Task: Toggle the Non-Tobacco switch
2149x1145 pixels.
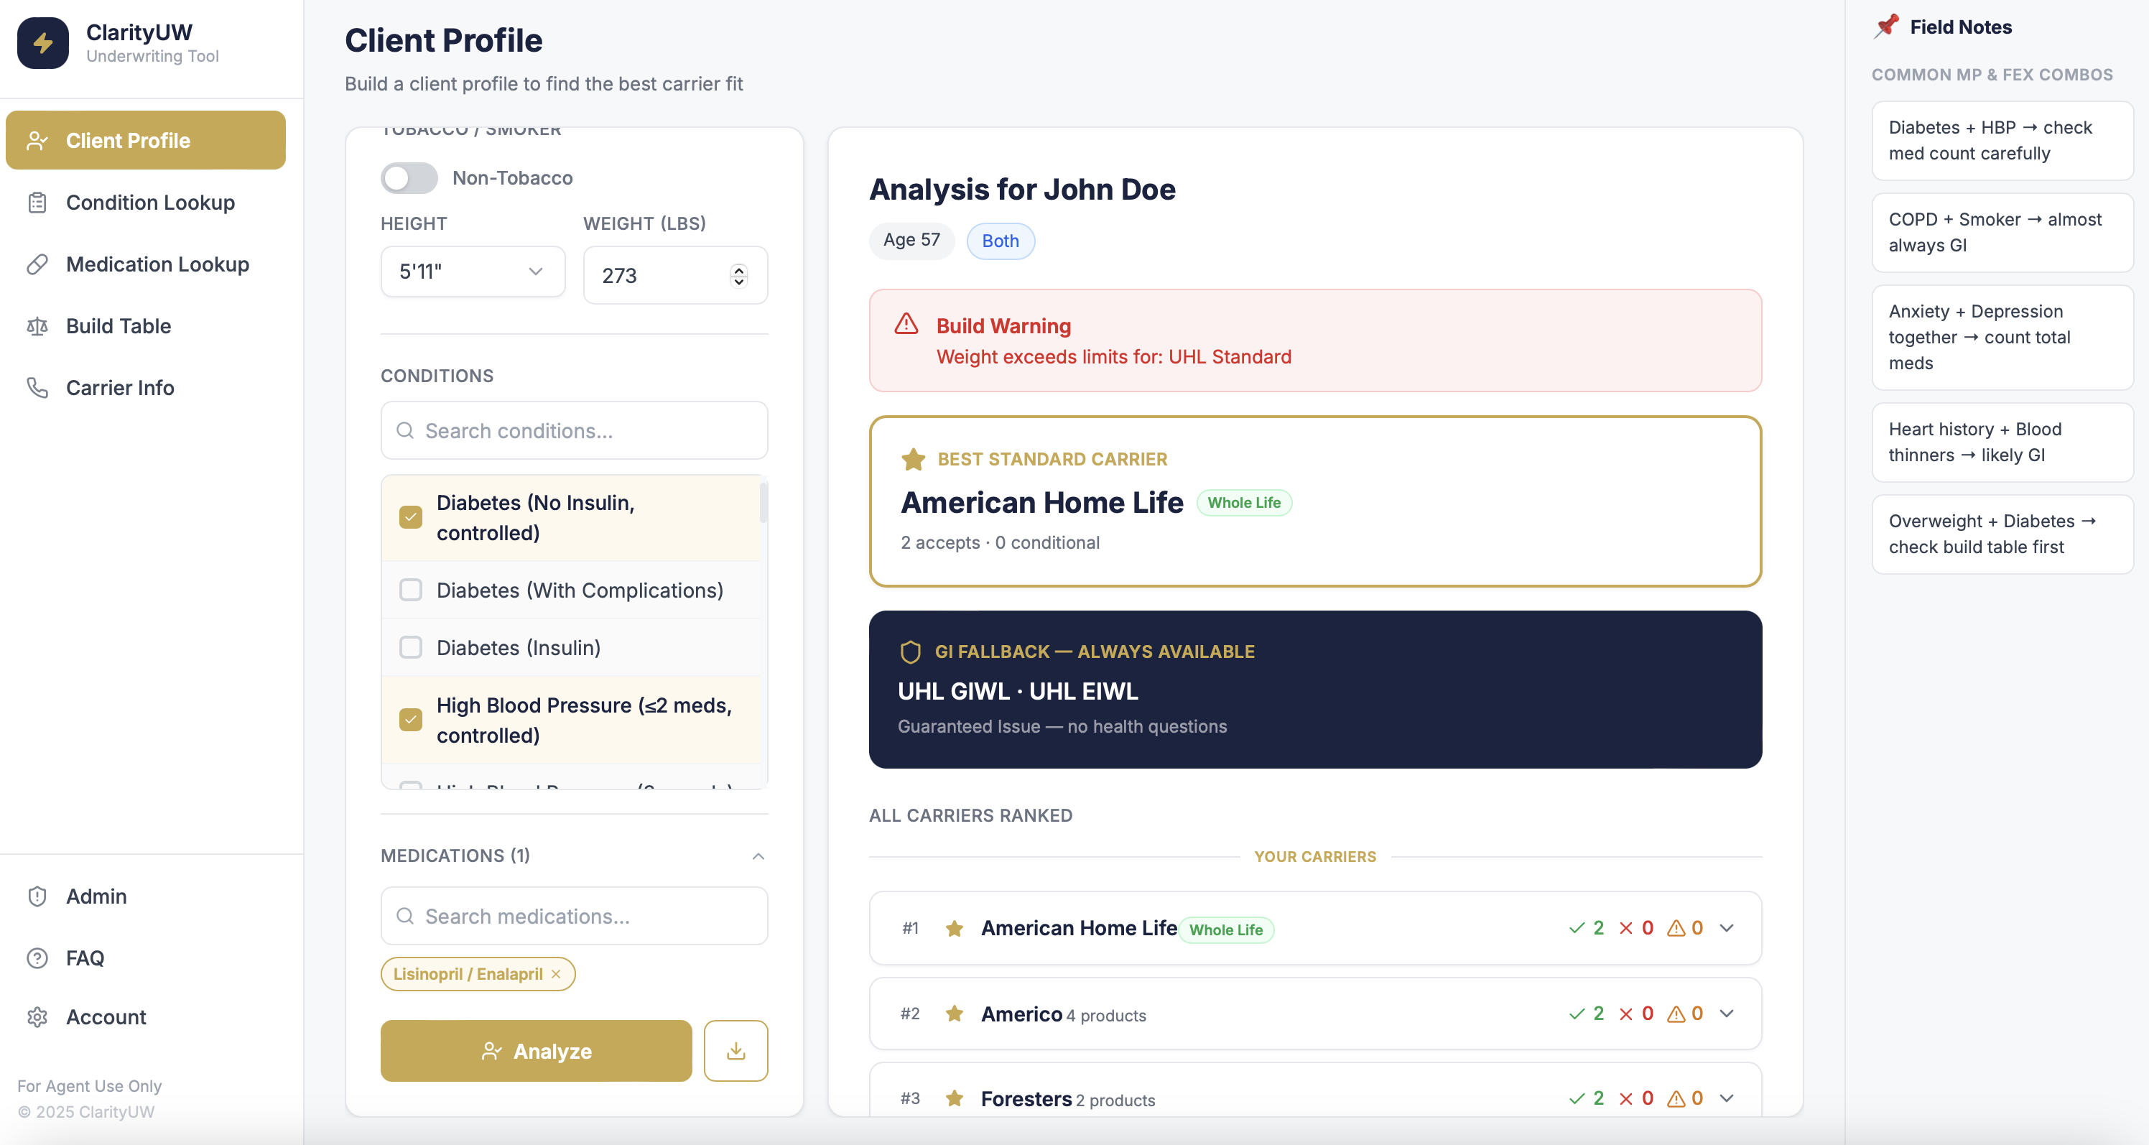Action: (x=409, y=177)
